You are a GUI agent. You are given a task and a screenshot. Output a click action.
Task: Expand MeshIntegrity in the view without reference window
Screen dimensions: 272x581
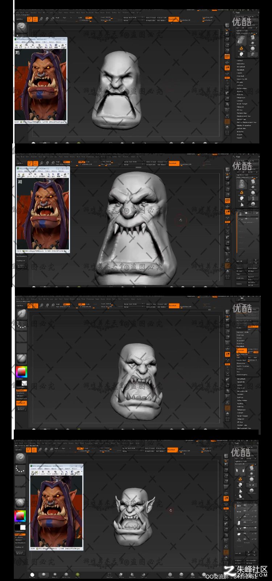click(x=242, y=375)
